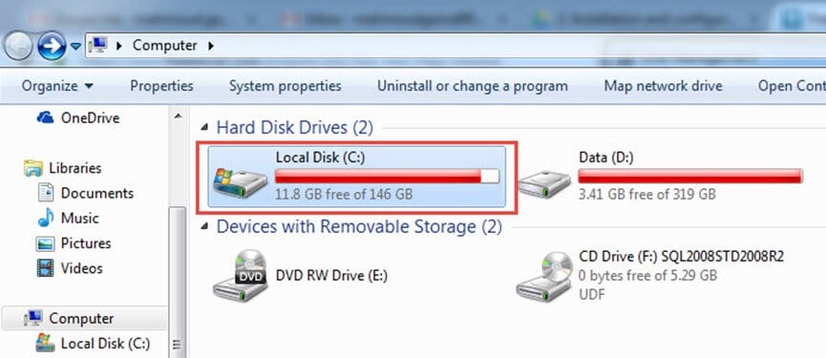Open the recent pages dropdown arrow
Screen dimensions: 826x358
pyautogui.click(x=75, y=47)
